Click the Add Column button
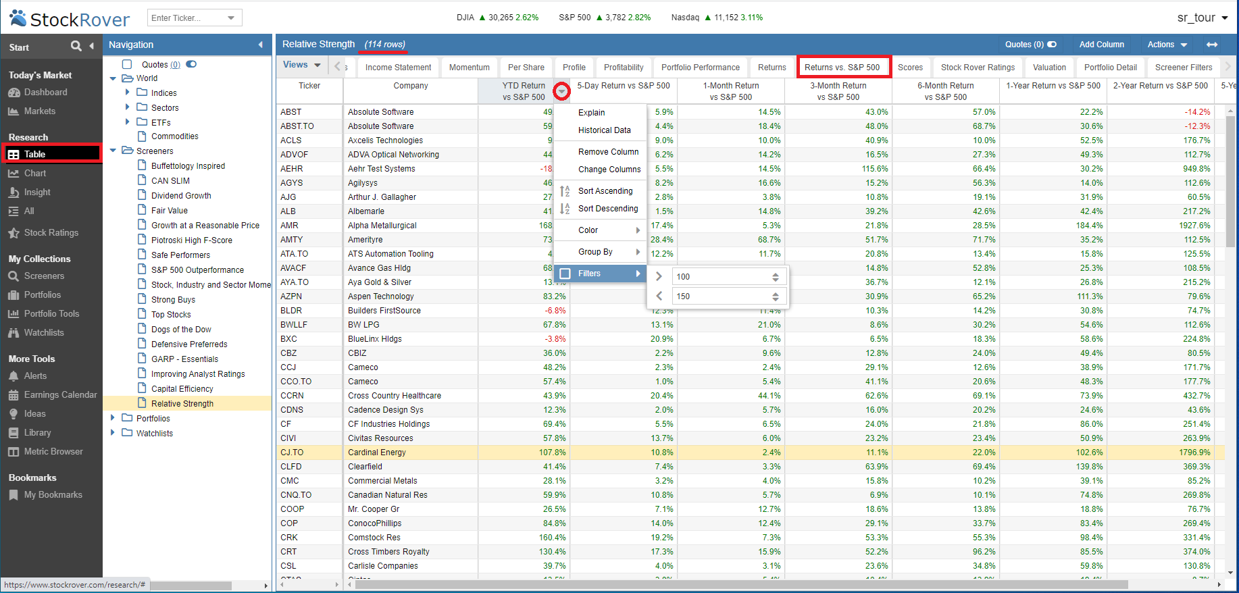Viewport: 1239px width, 593px height. pos(1102,45)
